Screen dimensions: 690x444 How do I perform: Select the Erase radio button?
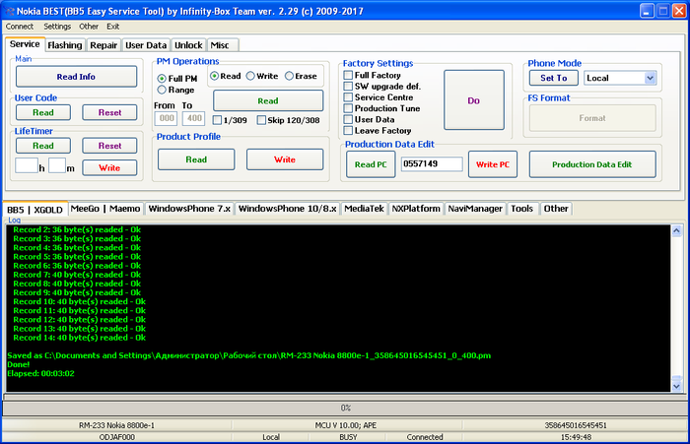(290, 76)
